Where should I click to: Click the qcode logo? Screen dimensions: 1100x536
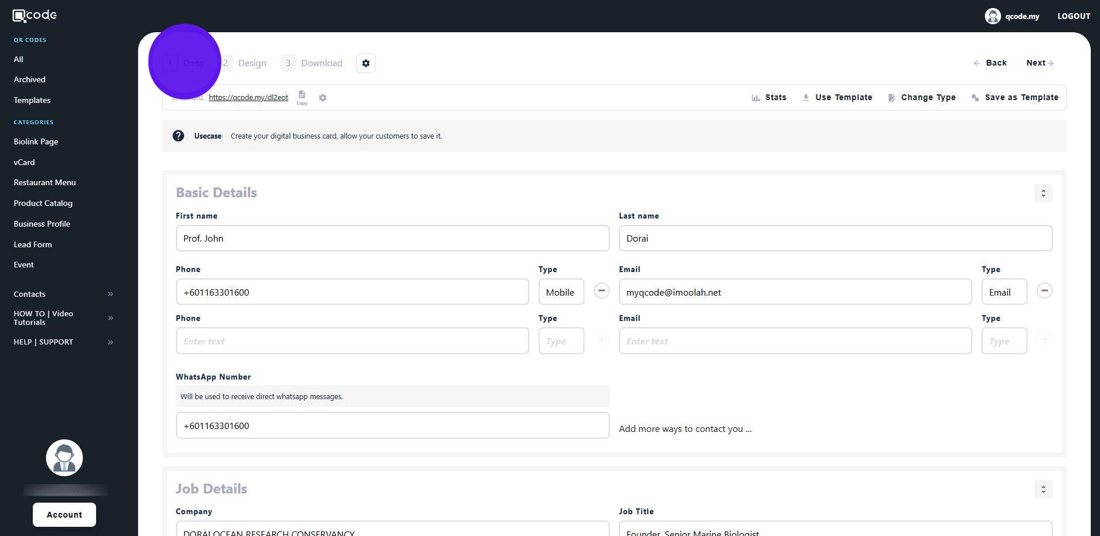tap(35, 16)
